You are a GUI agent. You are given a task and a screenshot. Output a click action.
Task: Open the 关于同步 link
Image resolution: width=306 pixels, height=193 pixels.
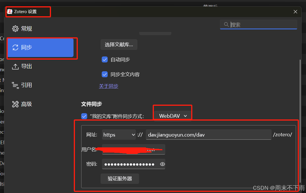pyautogui.click(x=109, y=86)
